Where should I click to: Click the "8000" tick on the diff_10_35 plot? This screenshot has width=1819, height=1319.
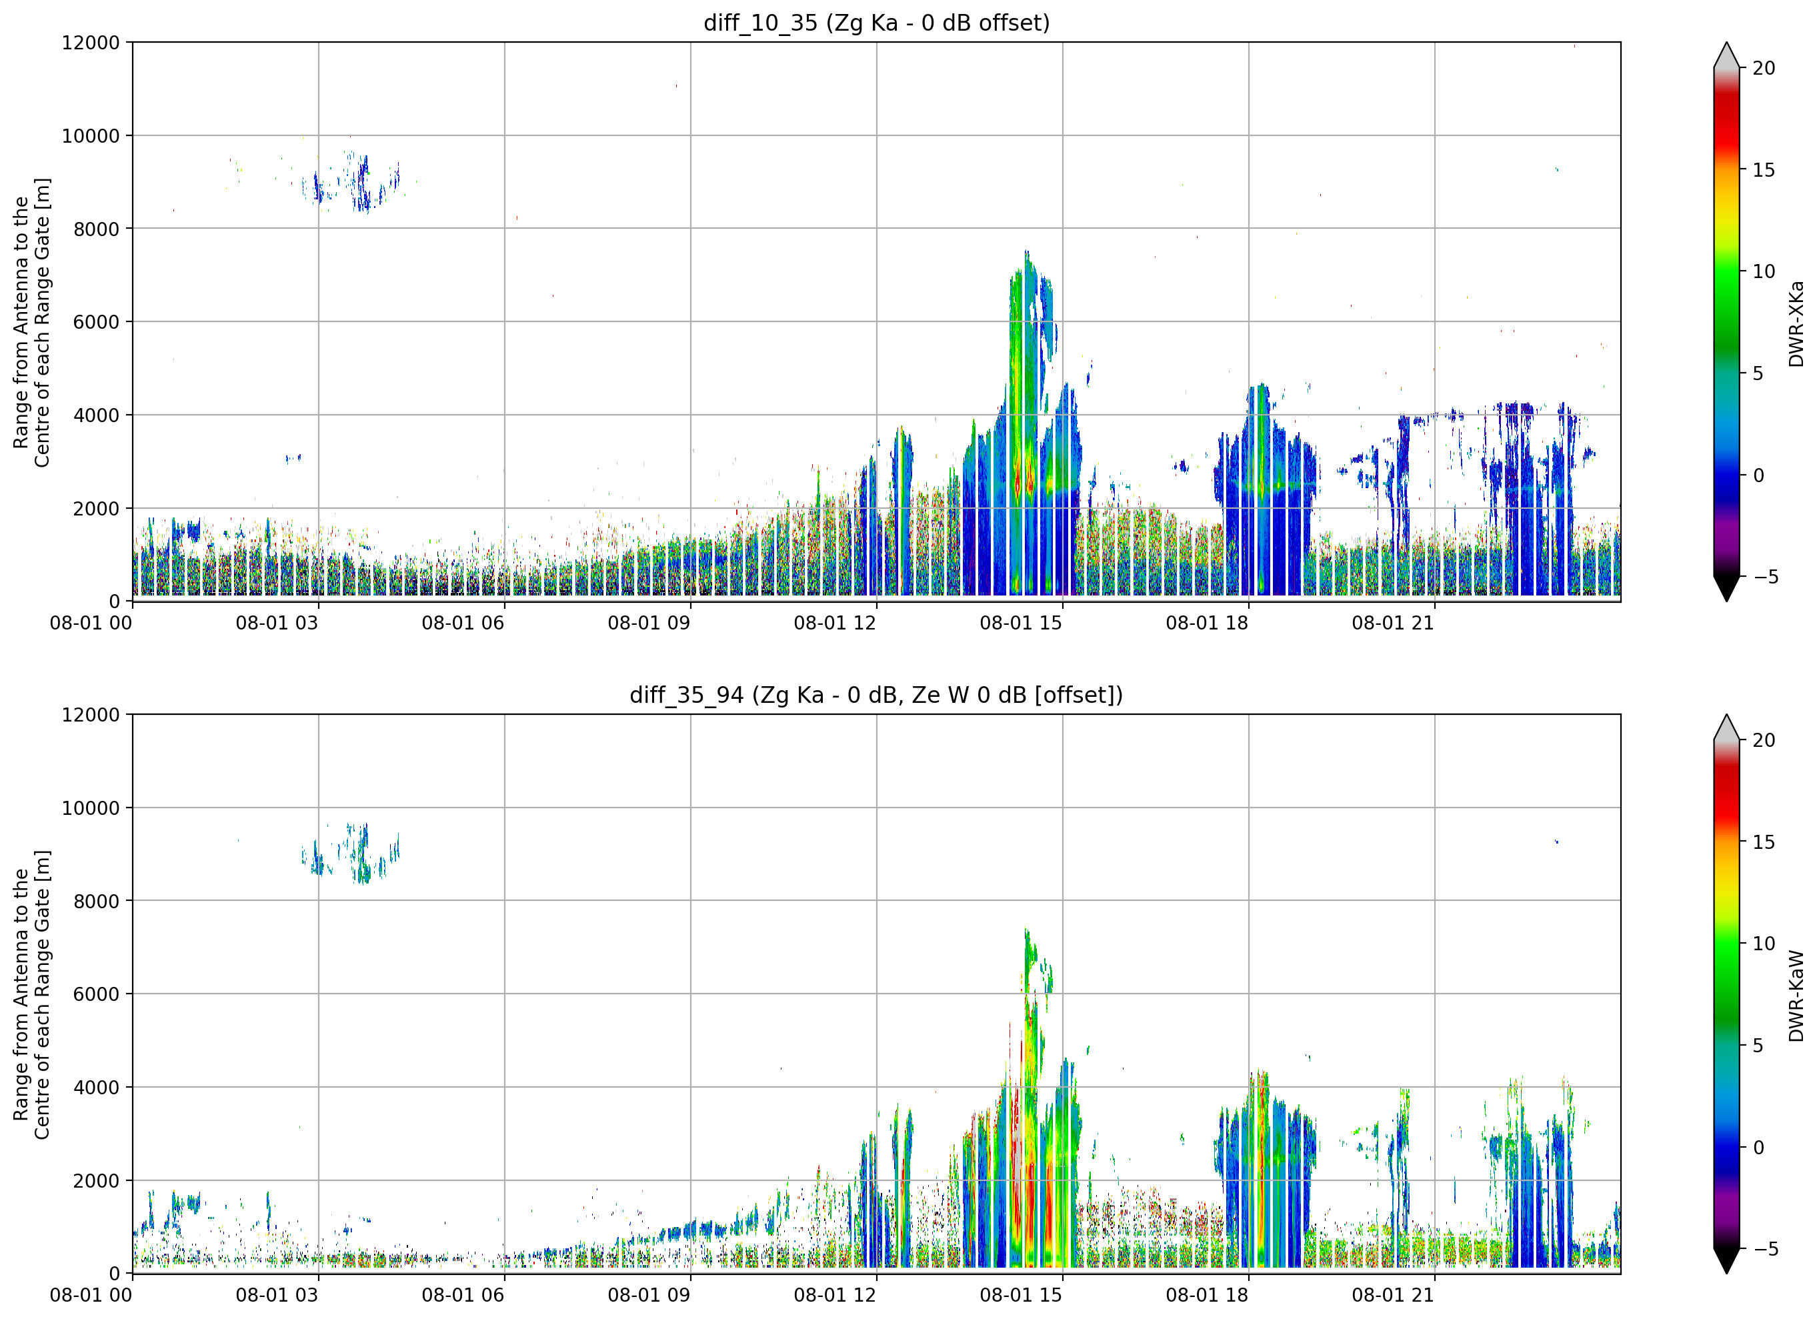[x=96, y=229]
